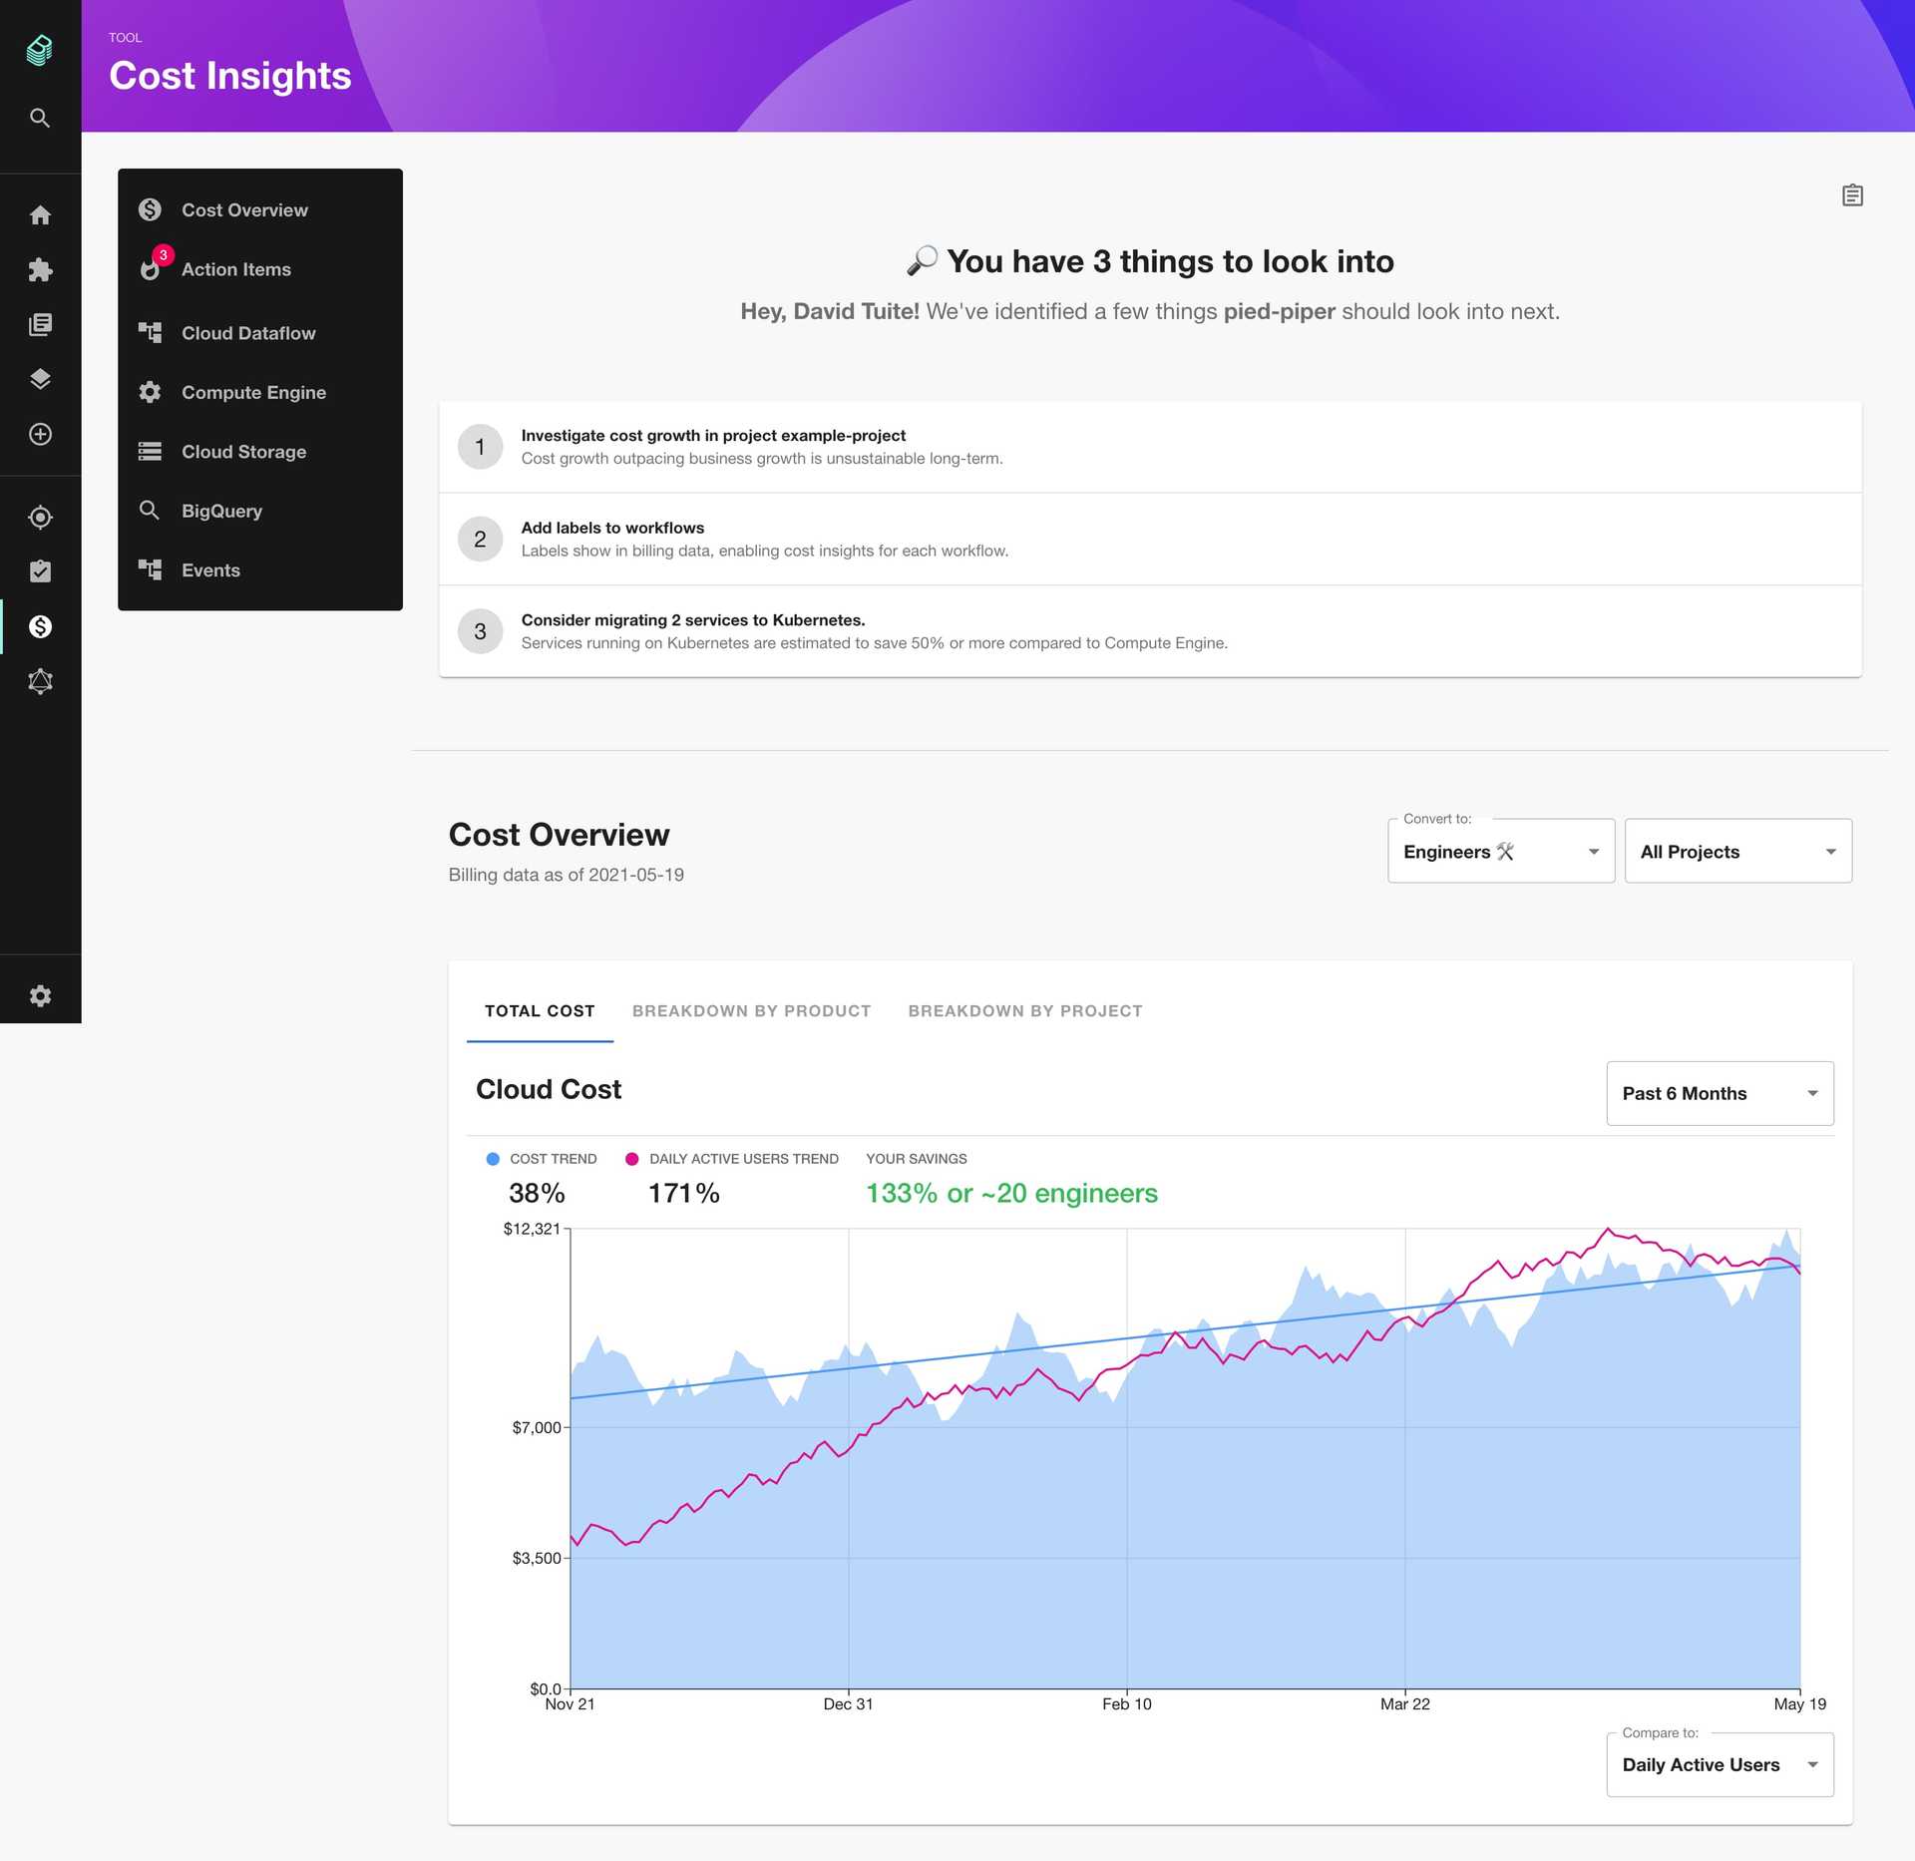This screenshot has width=1915, height=1861.
Task: Jump to BigQuery section
Action: click(260, 511)
